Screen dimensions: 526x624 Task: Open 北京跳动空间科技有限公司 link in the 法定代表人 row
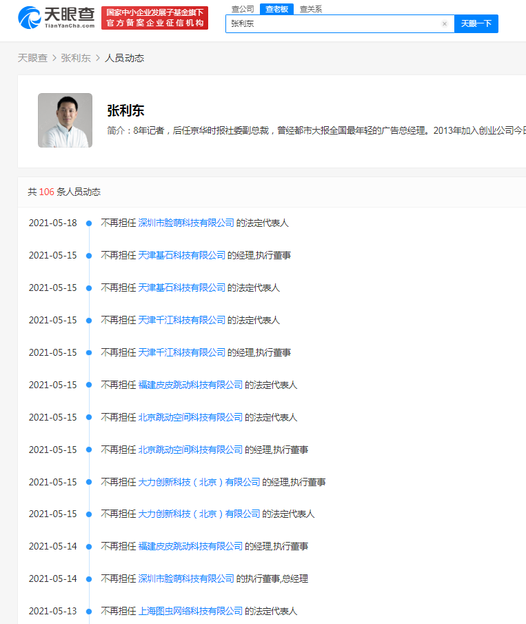coord(190,417)
